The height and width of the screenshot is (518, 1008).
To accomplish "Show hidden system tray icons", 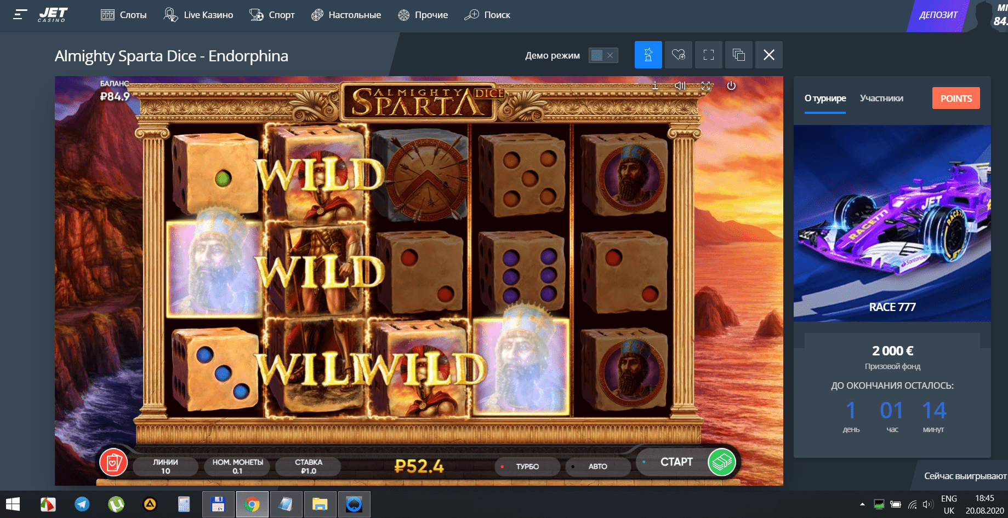I will pyautogui.click(x=862, y=504).
